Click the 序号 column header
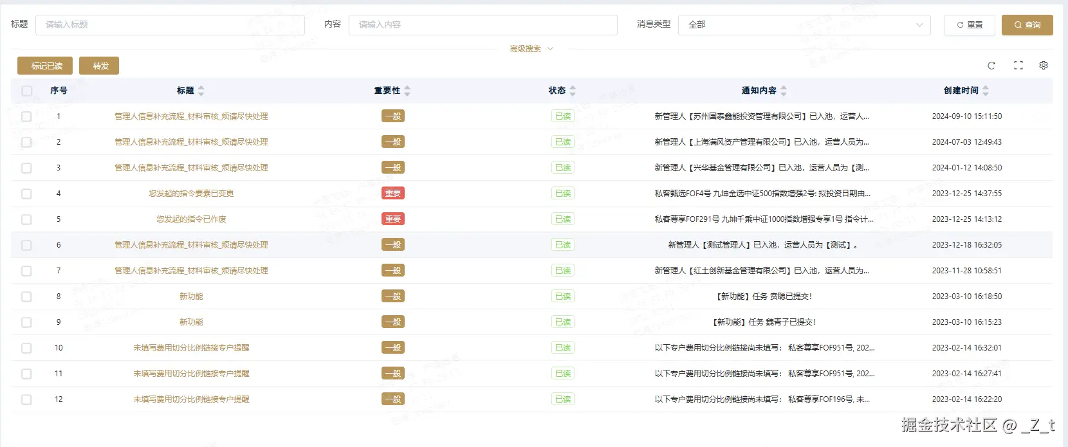 59,91
